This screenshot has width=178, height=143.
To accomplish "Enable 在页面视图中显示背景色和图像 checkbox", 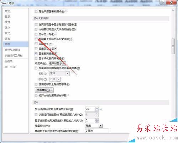I will click(36, 24).
